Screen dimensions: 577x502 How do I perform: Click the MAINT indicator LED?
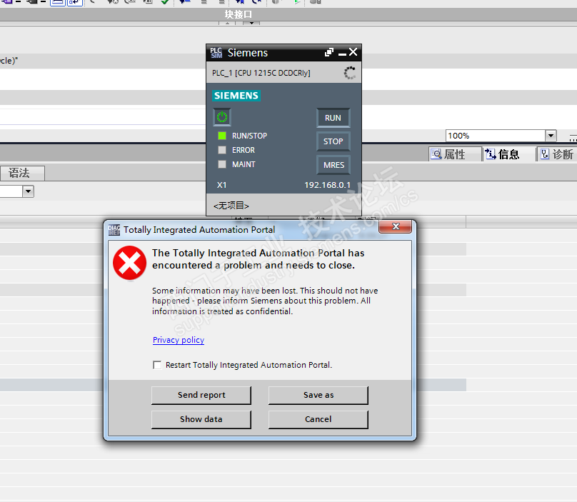[222, 164]
